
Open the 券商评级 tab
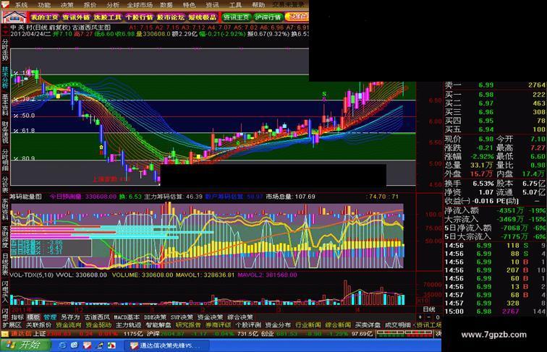219,325
